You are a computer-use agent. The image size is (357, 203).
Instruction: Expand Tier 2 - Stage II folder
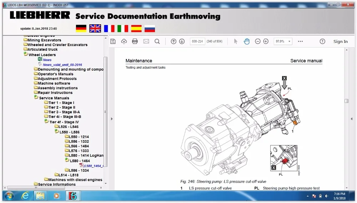point(60,107)
